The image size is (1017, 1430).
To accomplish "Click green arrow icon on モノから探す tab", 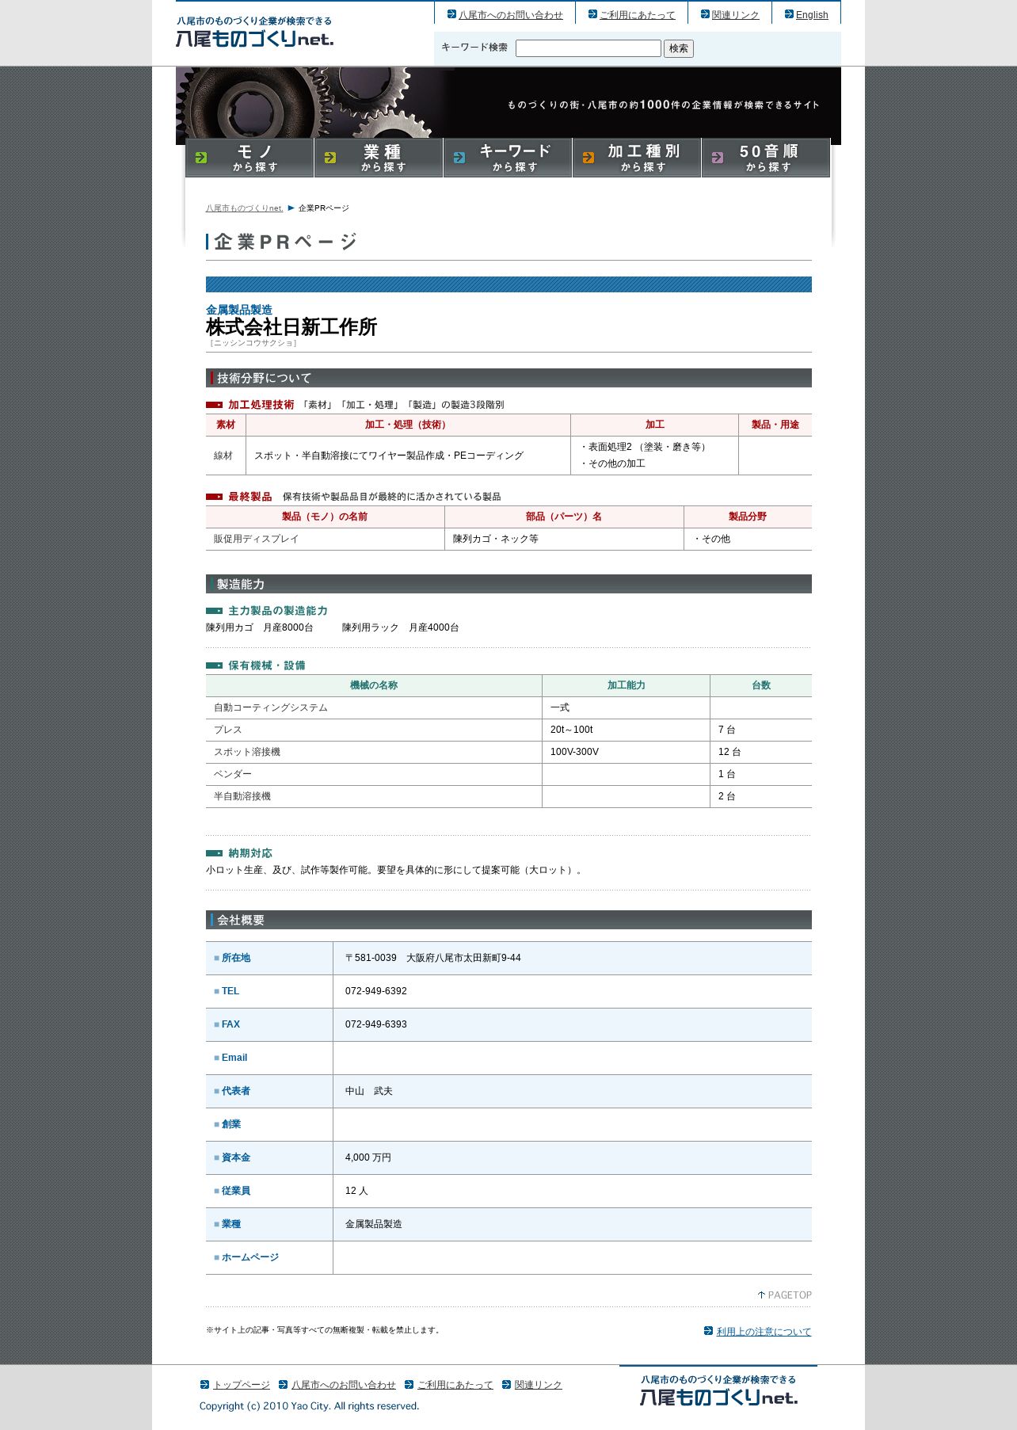I will 201,158.
